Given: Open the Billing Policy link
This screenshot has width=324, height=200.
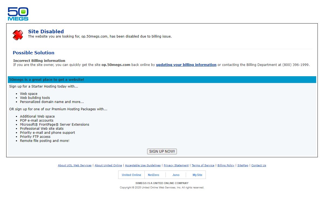Looking at the screenshot, I should [226, 165].
